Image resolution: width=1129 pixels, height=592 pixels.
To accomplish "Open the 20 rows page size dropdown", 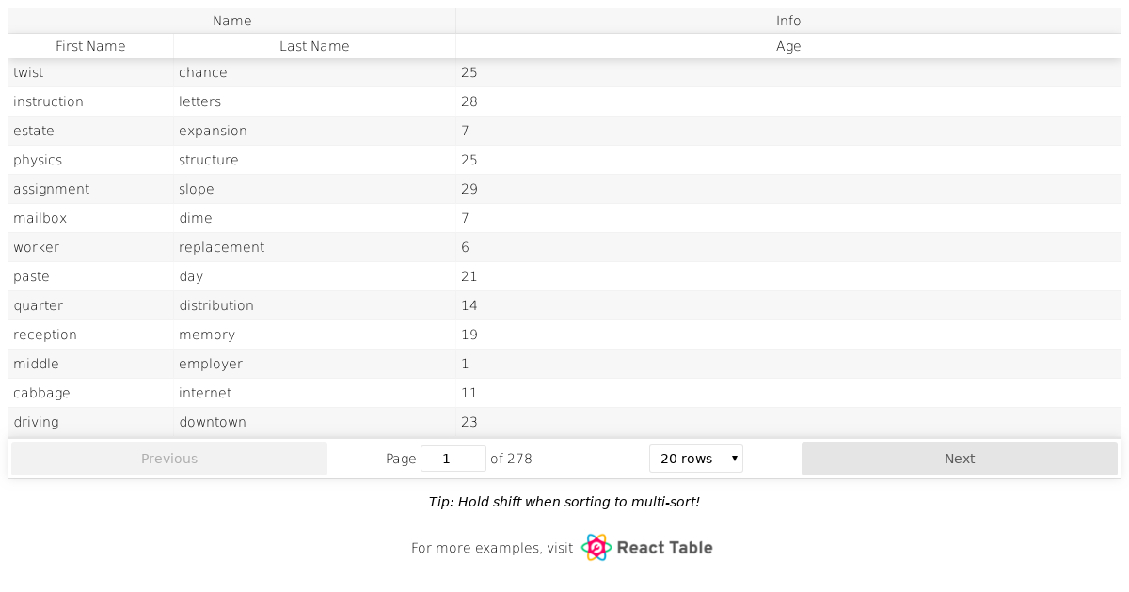I will pos(695,459).
